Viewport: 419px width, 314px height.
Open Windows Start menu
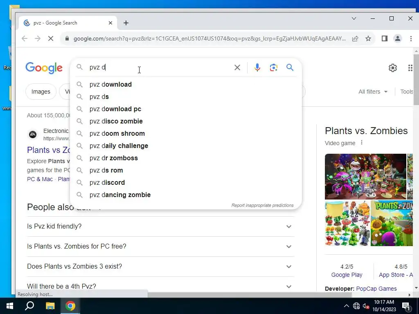coord(10,306)
